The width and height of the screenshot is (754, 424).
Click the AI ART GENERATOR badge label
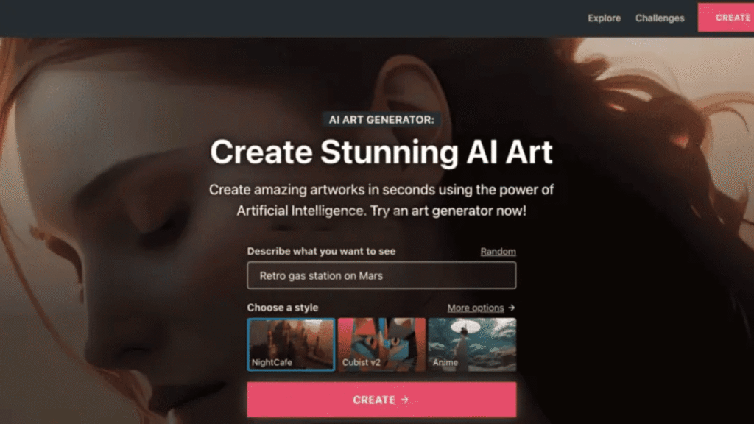381,120
